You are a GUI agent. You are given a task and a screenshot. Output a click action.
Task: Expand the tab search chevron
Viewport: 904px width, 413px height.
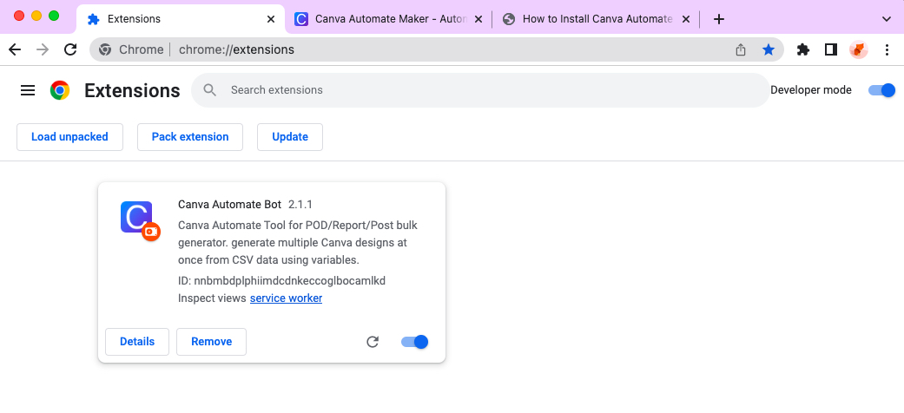(x=887, y=18)
